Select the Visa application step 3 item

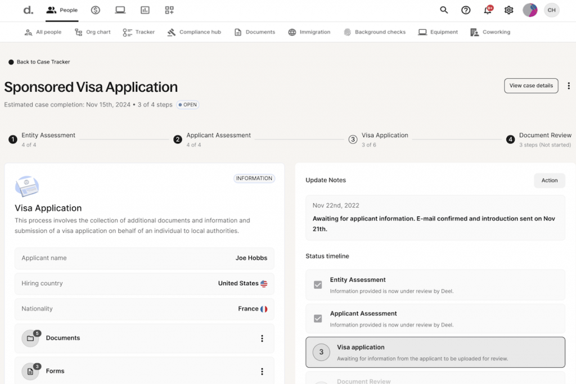435,353
